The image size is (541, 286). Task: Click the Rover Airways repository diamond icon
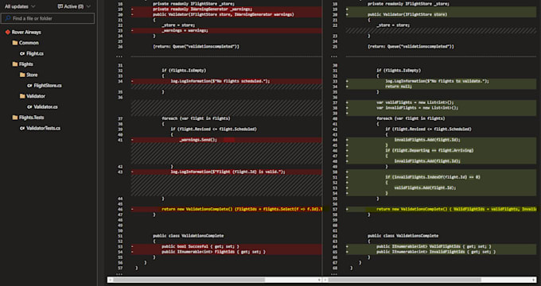pos(8,32)
